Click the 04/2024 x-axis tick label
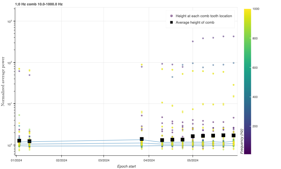Image resolution: width=281 pixels, height=169 pixels. pyautogui.click(x=149, y=160)
